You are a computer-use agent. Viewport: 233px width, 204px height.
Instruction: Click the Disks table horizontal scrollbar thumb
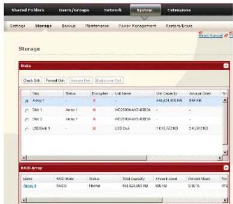tap(87, 158)
